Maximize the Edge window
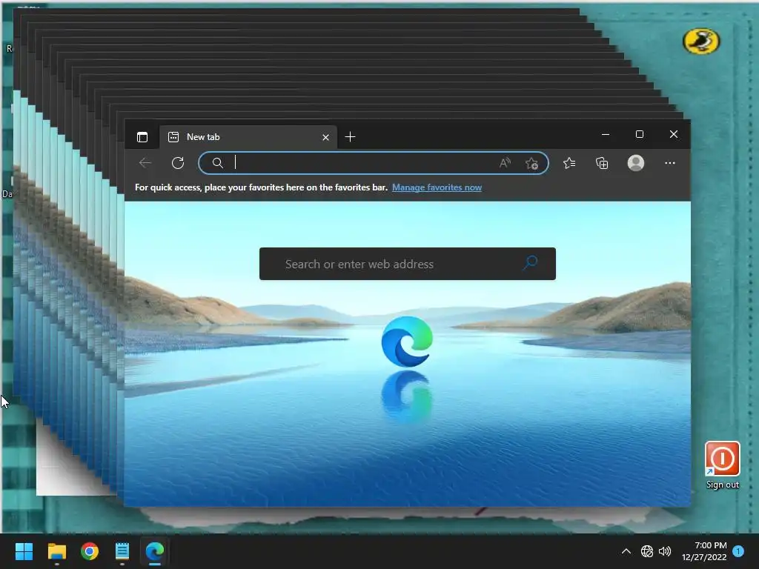Viewport: 759px width, 569px height. [x=640, y=134]
